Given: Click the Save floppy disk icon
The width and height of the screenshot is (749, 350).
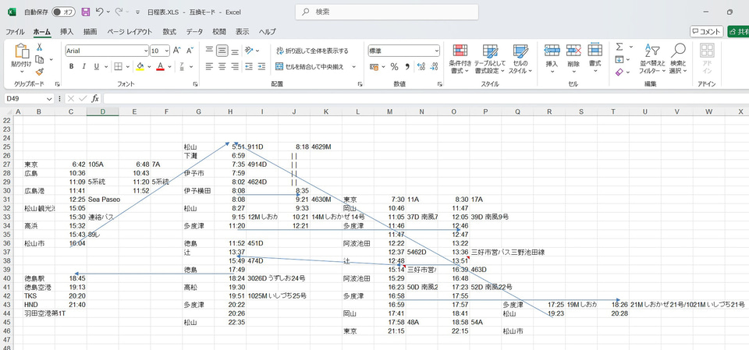Looking at the screenshot, I should [x=86, y=12].
